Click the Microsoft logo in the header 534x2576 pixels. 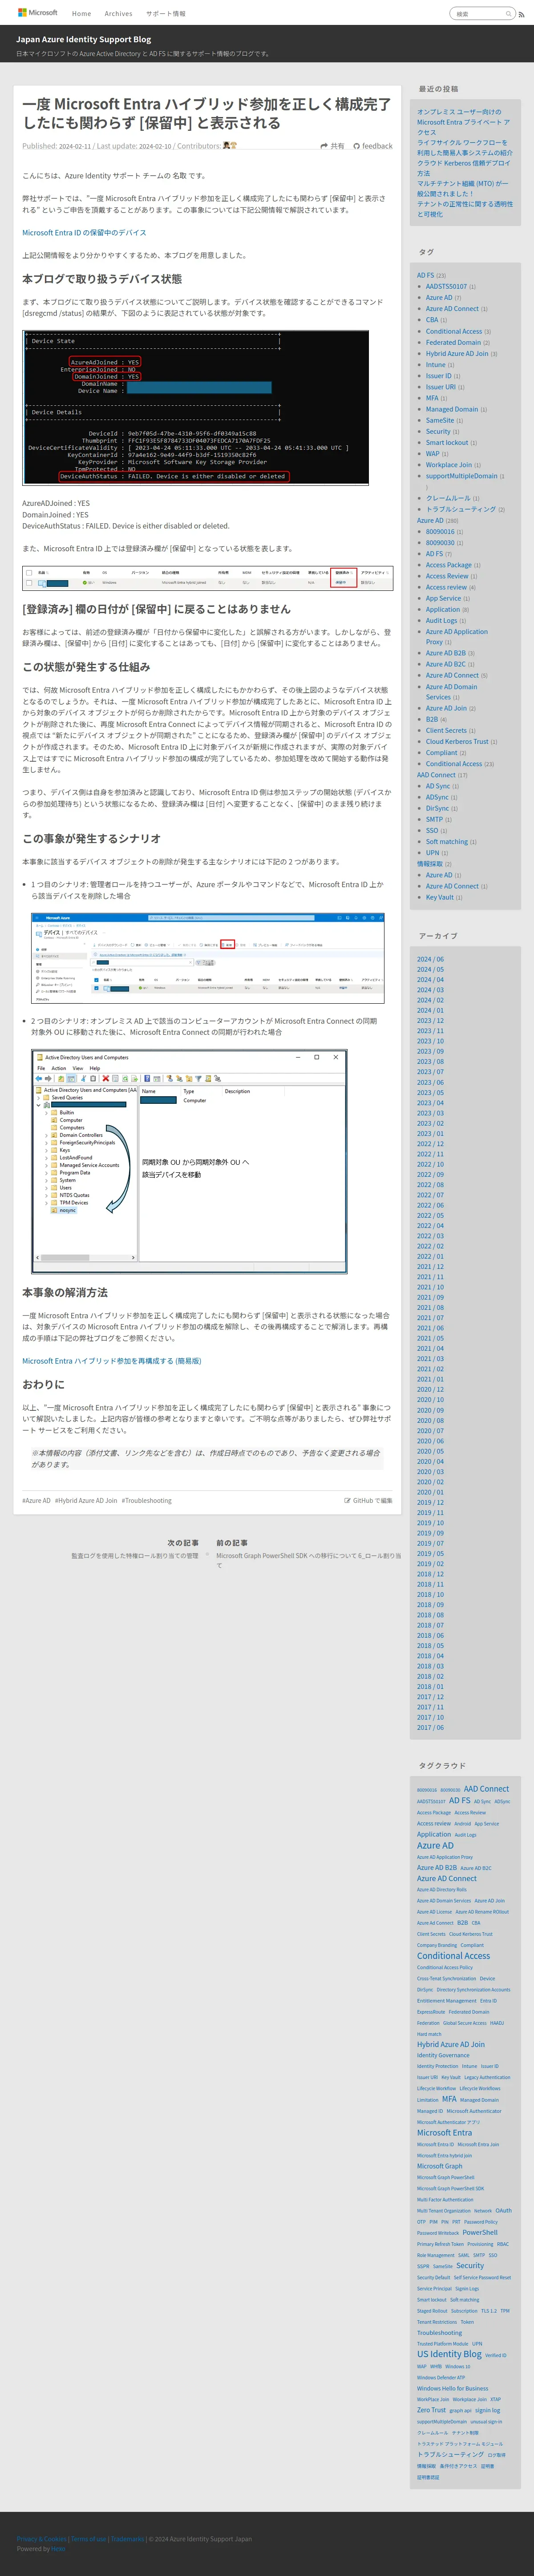point(38,13)
